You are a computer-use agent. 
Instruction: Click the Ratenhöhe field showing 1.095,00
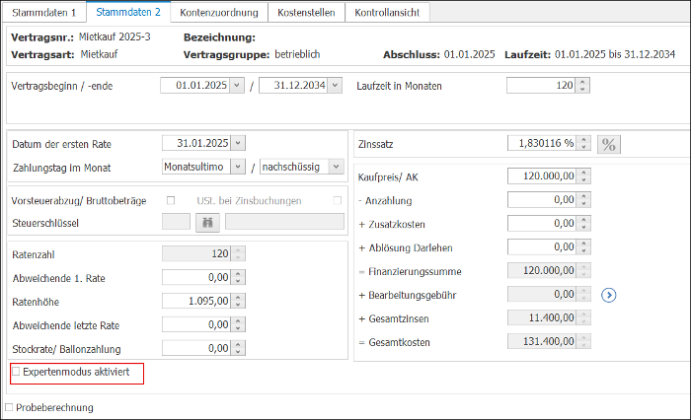(196, 301)
